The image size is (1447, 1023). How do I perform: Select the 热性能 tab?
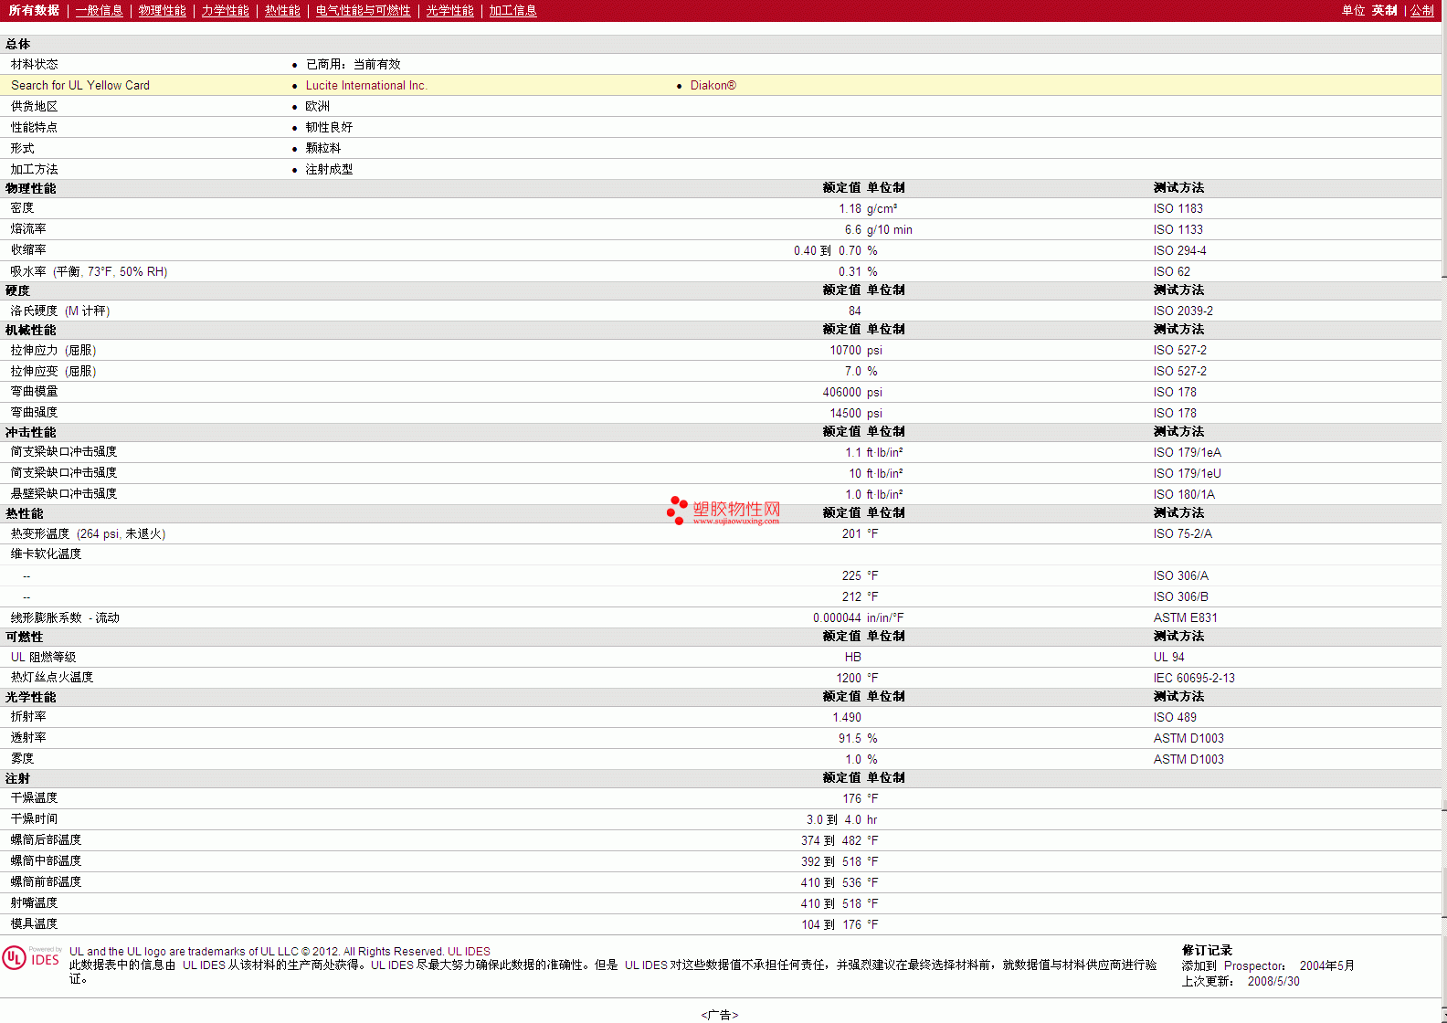point(282,10)
